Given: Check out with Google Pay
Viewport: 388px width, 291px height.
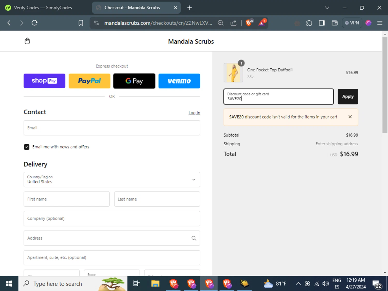Looking at the screenshot, I should click(x=134, y=81).
